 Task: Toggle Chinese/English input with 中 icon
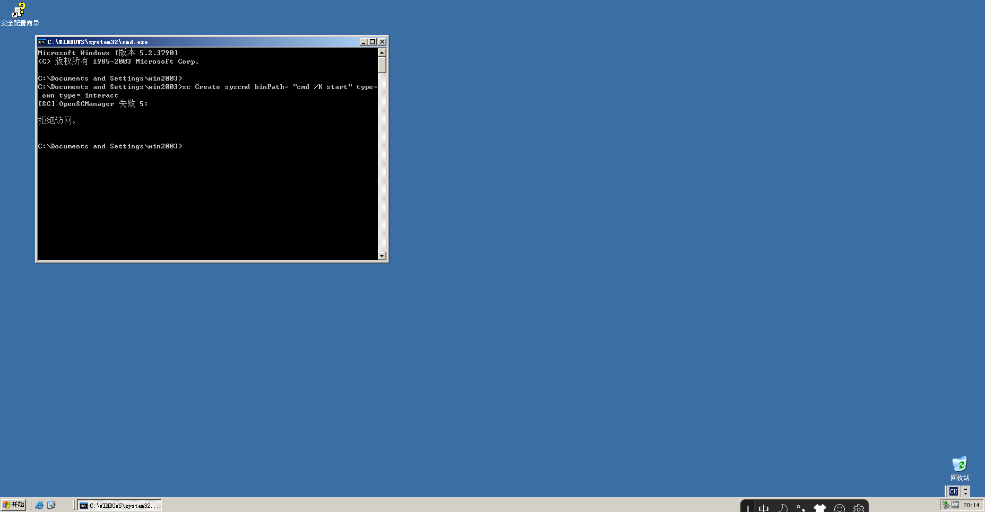tap(763, 508)
